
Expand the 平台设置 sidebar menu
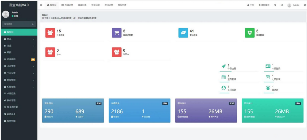[19, 73]
